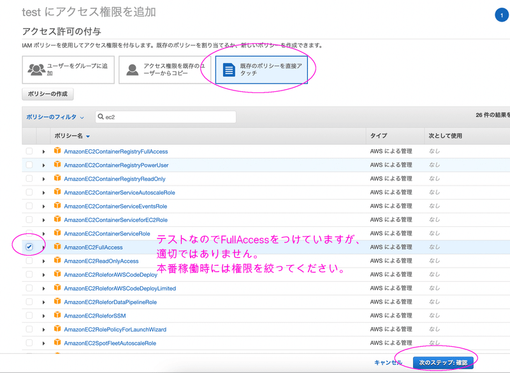Open the ポリシーのフィルタ dropdown

click(x=55, y=117)
